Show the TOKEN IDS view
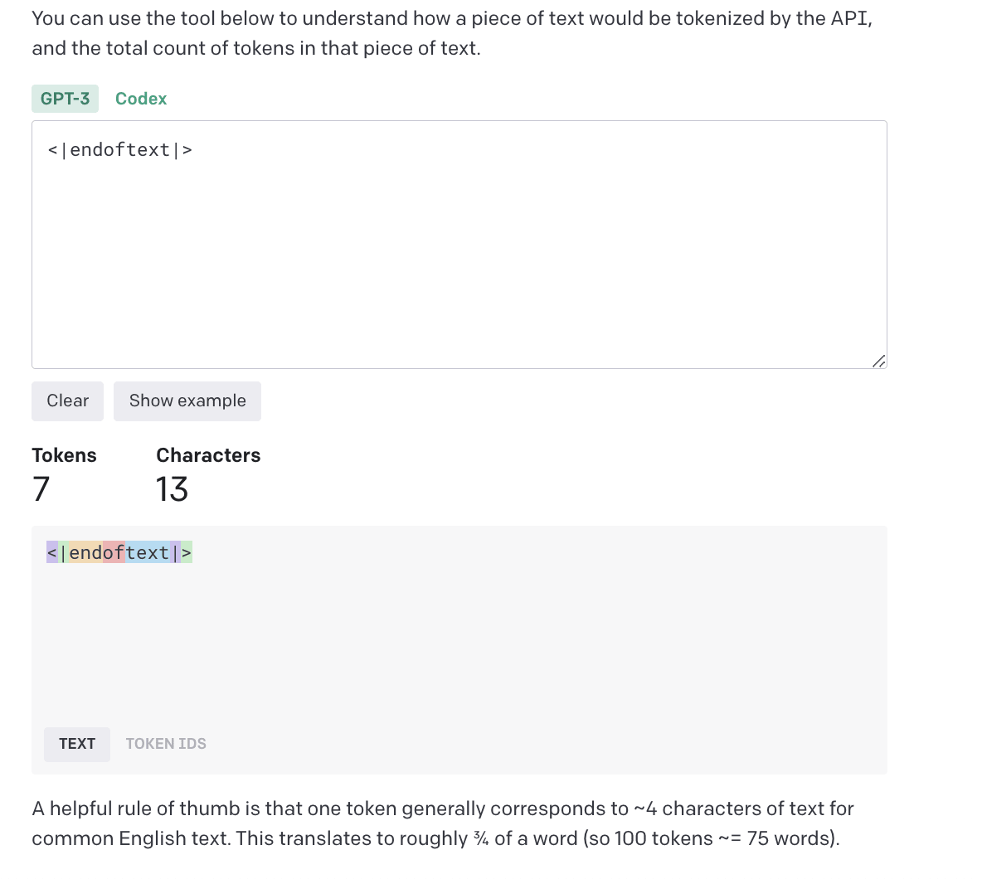This screenshot has height=879, width=982. (x=166, y=744)
